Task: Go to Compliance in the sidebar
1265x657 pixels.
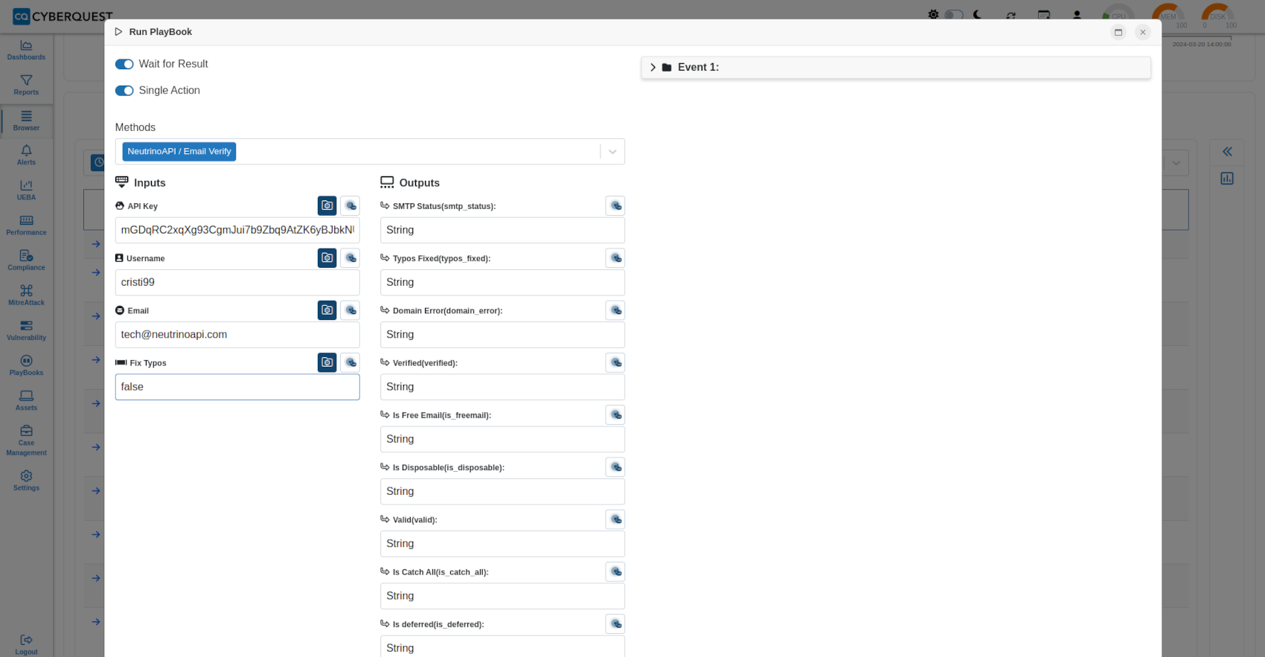Action: click(26, 260)
